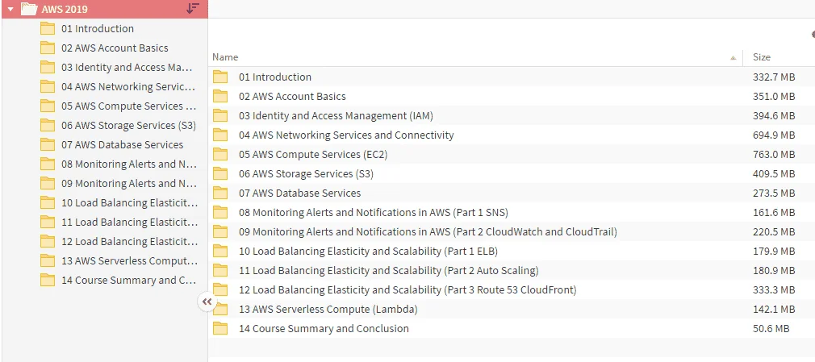Open 09 Monitoring Alerts (Part 2 CloudWatch)
815x362 pixels.
click(x=428, y=231)
